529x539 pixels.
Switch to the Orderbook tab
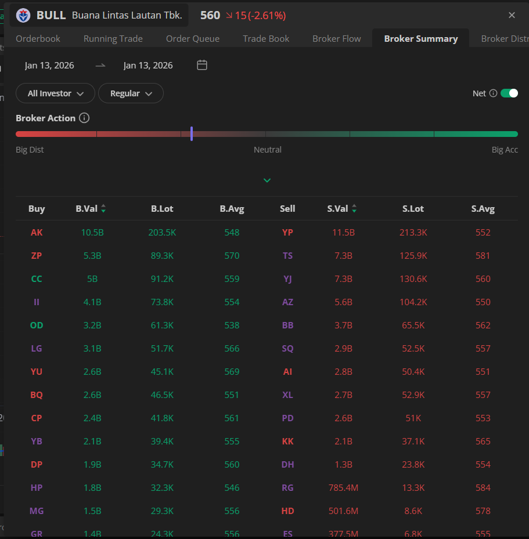point(38,39)
